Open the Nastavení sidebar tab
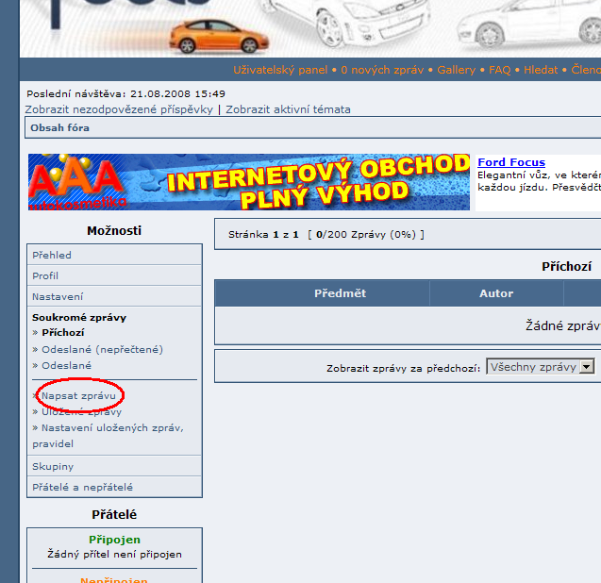The width and height of the screenshot is (601, 583). tap(58, 296)
